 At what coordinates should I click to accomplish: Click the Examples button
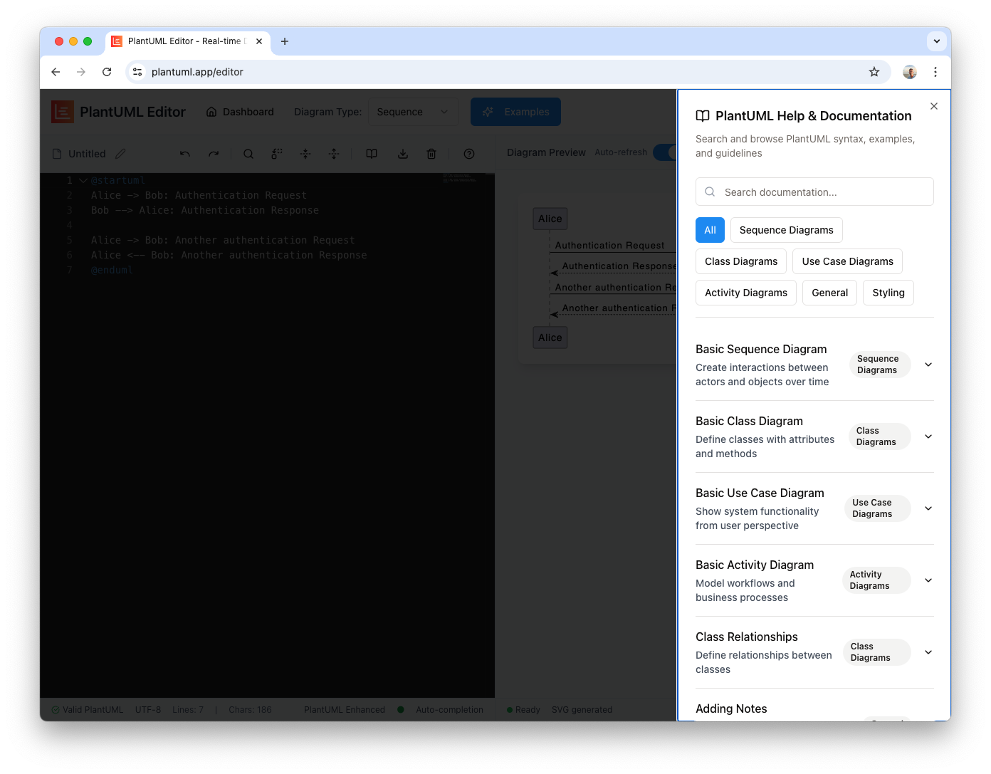point(515,112)
